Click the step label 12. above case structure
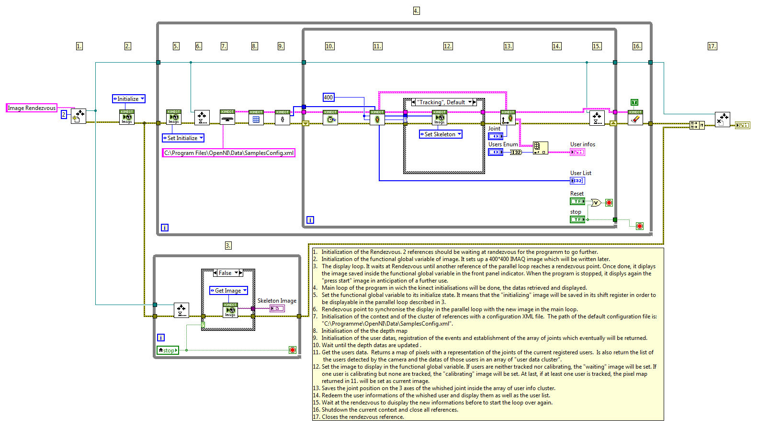Image resolution: width=758 pixels, height=426 pixels. click(448, 46)
